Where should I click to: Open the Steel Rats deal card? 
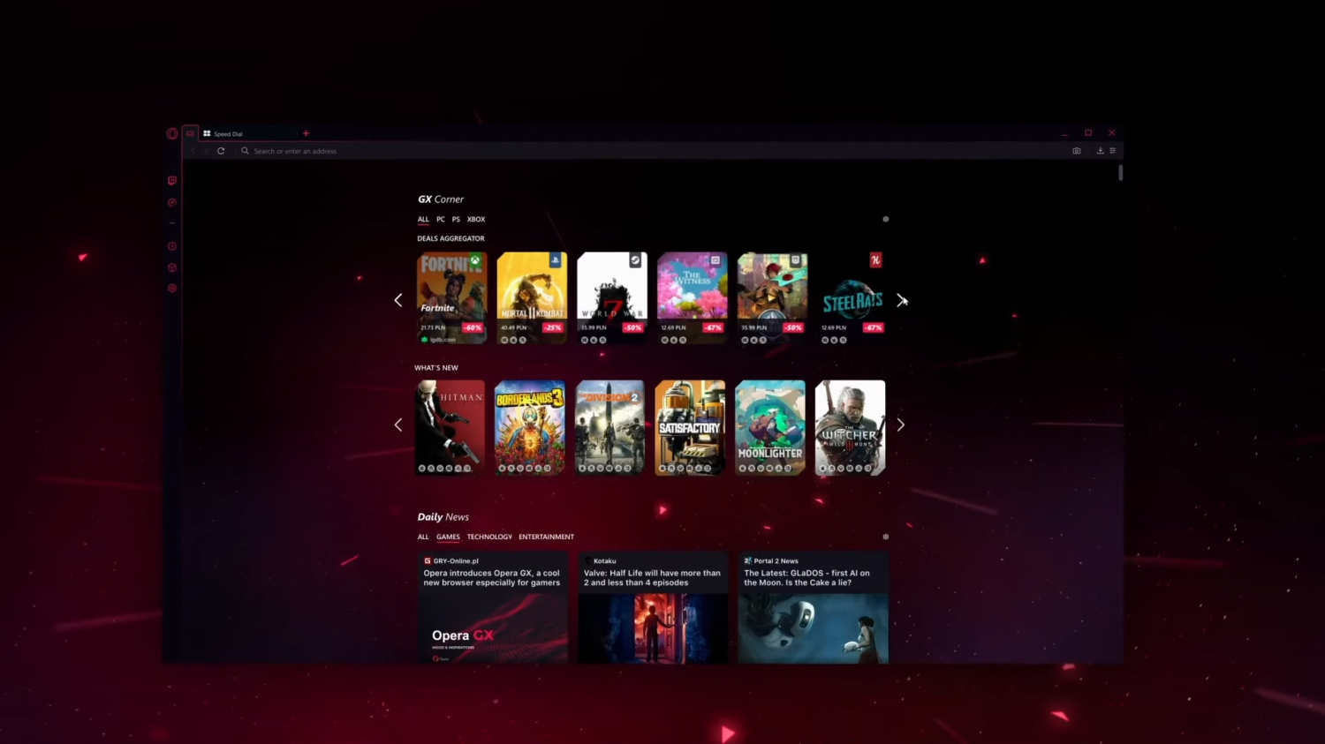click(852, 297)
